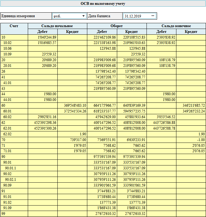Viewport: 206px width, 217px height.
Task: Click the ОСВ по налоговому учету title bar
Action: point(103,3)
